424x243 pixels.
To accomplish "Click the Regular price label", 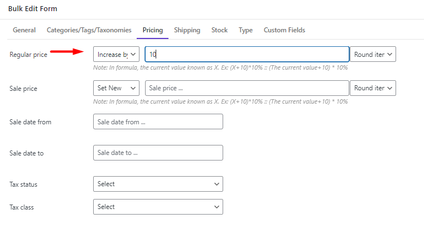I will (x=28, y=55).
